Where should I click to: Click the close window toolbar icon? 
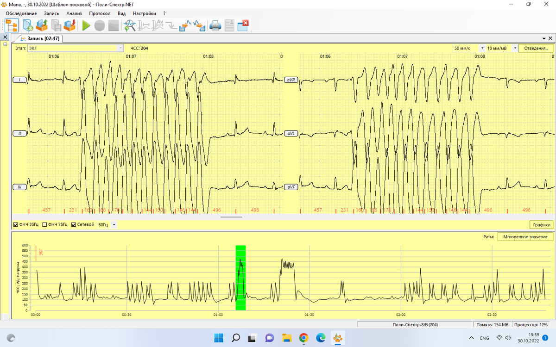(243, 25)
